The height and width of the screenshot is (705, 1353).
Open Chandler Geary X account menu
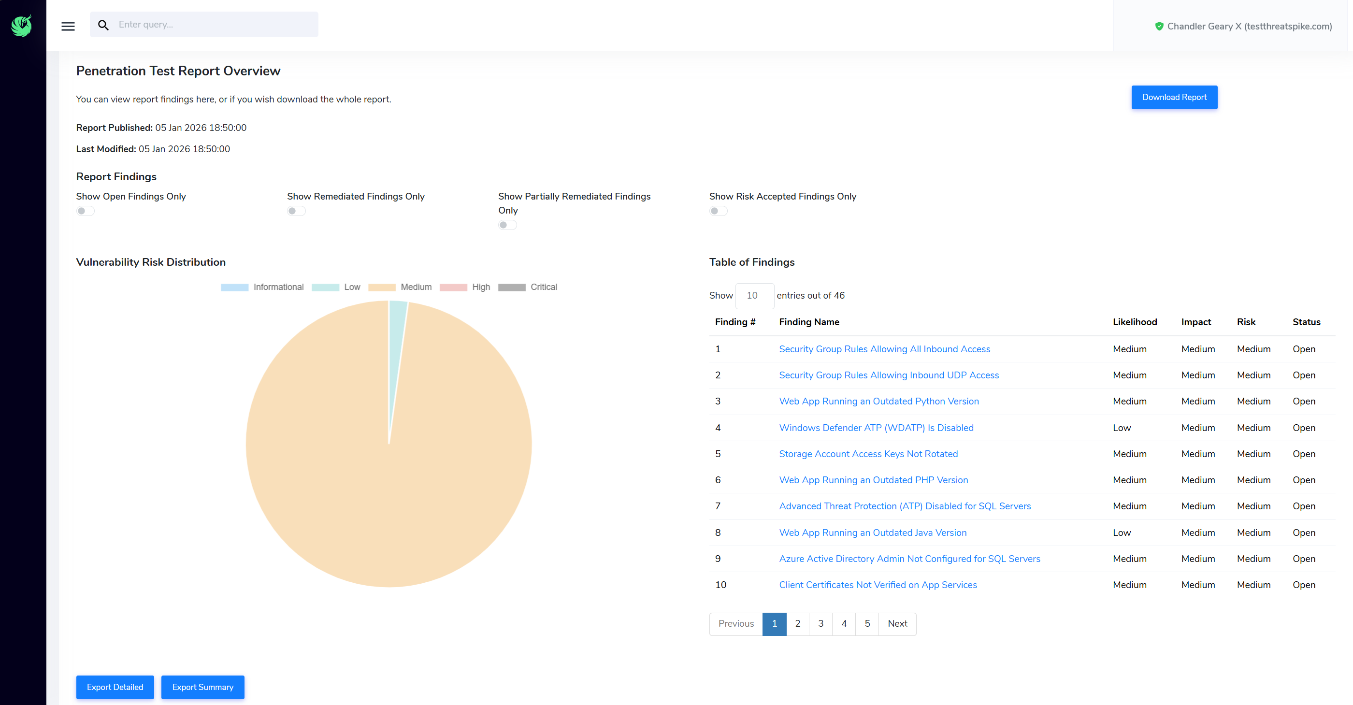(x=1249, y=26)
